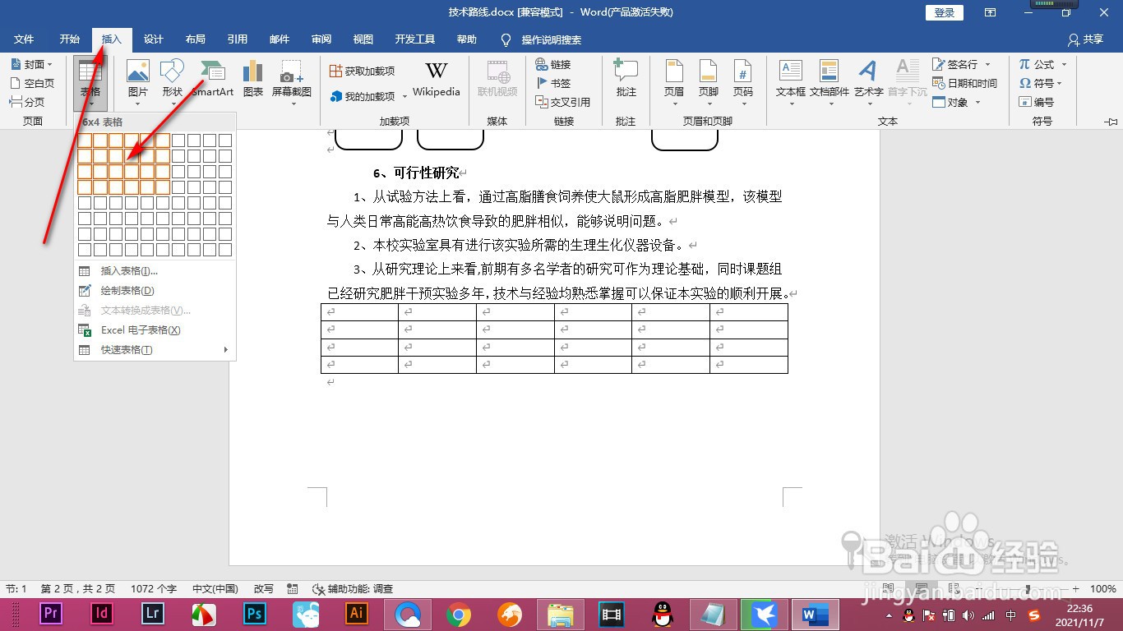This screenshot has height=631, width=1123.
Task: Open Photoshop from the taskbar
Action: click(255, 613)
